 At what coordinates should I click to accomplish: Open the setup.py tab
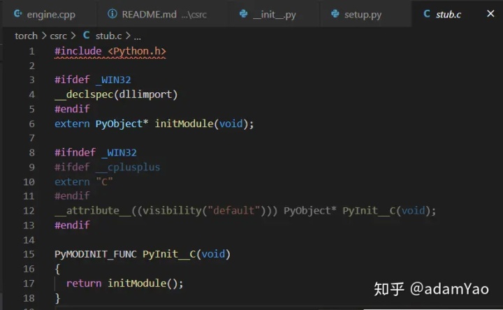tap(365, 14)
